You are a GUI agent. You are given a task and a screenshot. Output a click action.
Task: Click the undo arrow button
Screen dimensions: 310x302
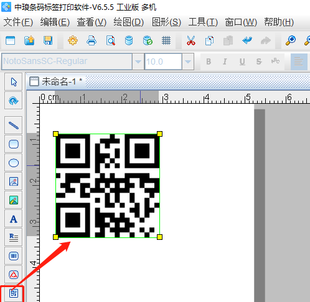pyautogui.click(x=247, y=40)
